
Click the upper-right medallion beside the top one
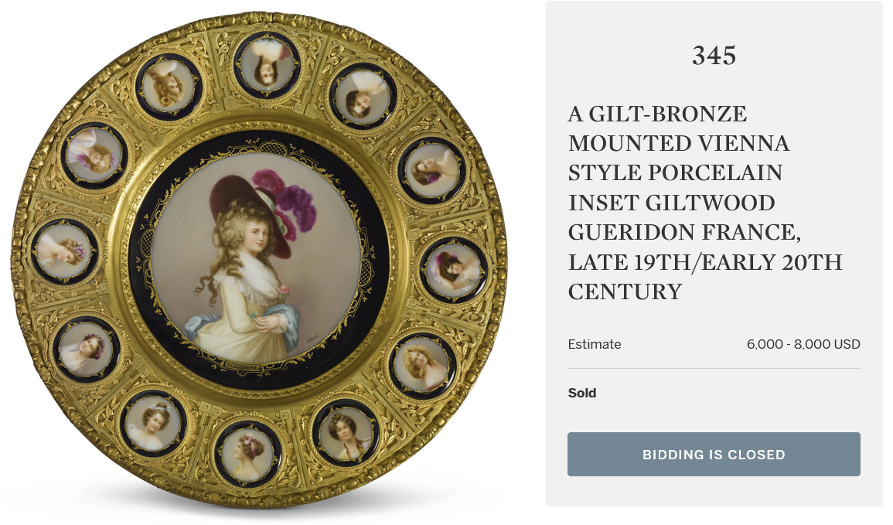point(363,97)
